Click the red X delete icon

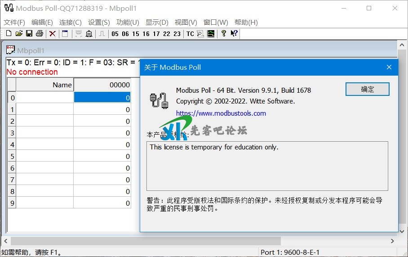[x=53, y=33]
